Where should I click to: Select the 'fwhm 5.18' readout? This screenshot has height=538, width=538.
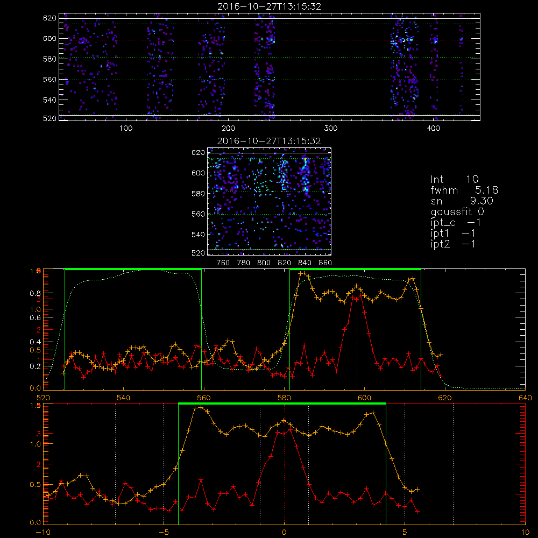tap(464, 190)
